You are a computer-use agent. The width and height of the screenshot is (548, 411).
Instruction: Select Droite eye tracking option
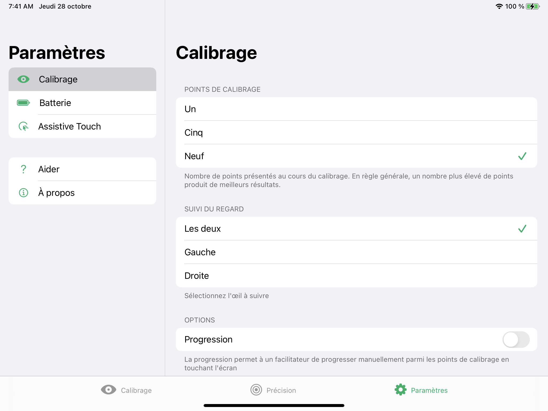356,276
